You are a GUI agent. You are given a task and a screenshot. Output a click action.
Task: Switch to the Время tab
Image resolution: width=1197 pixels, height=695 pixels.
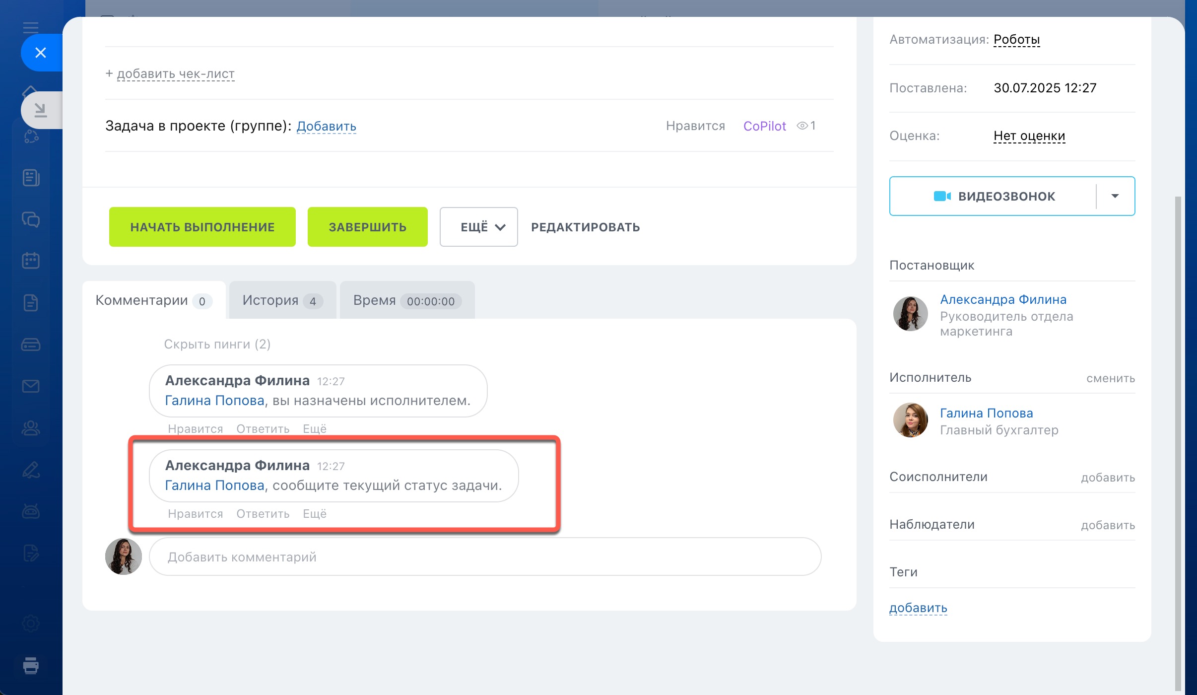407,300
